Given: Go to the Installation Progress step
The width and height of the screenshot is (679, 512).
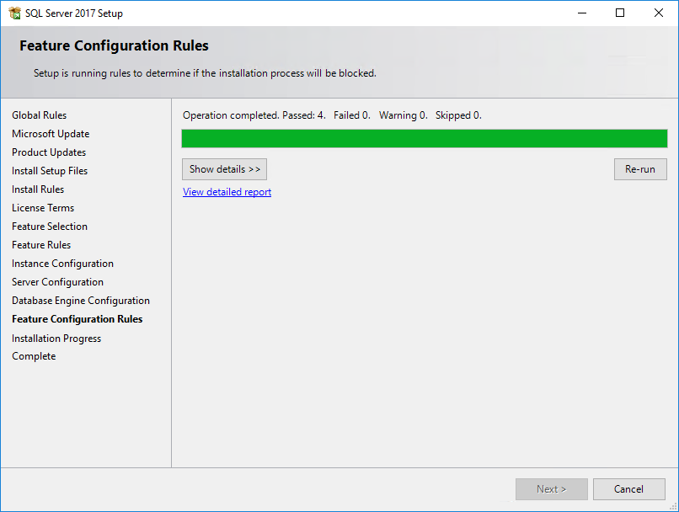Looking at the screenshot, I should click(x=56, y=339).
